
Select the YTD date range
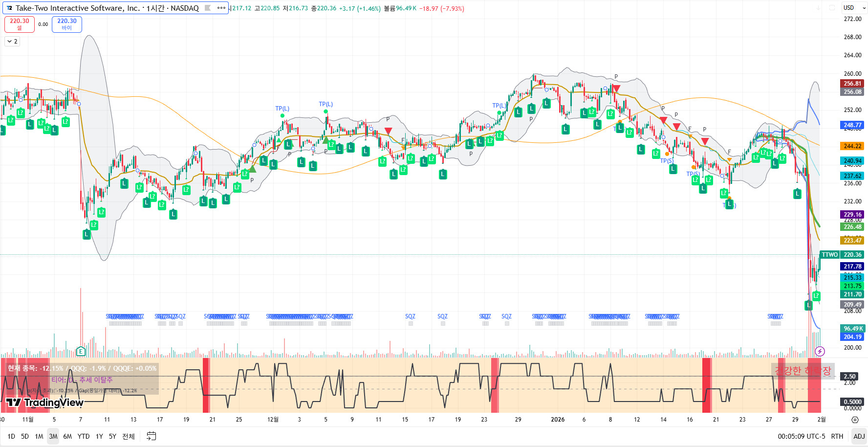(x=84, y=436)
